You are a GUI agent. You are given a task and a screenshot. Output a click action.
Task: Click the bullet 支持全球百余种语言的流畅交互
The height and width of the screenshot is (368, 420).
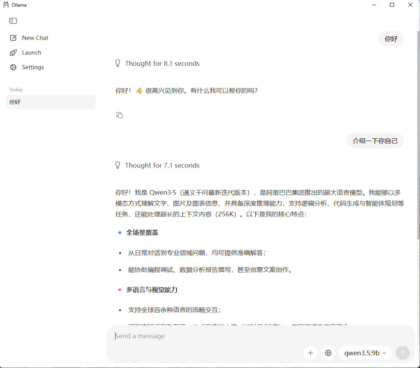pyautogui.click(x=174, y=310)
